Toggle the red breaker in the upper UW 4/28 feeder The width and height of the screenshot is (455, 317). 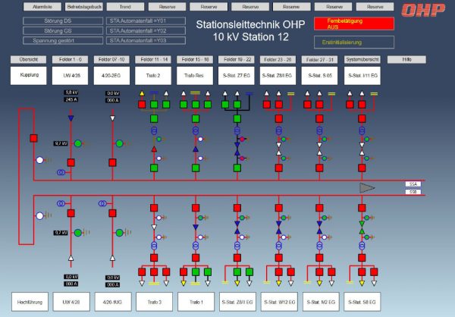coord(71,162)
